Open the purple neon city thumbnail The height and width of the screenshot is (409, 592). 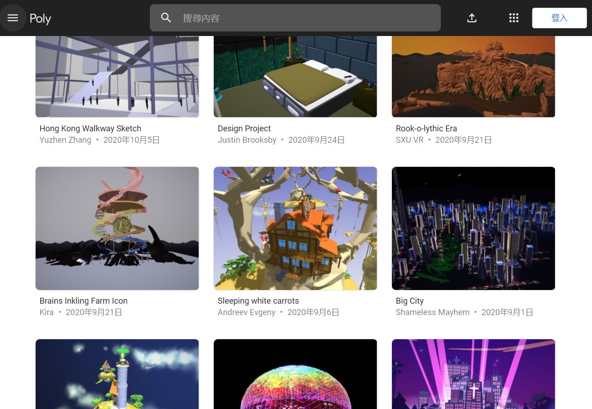tap(473, 374)
